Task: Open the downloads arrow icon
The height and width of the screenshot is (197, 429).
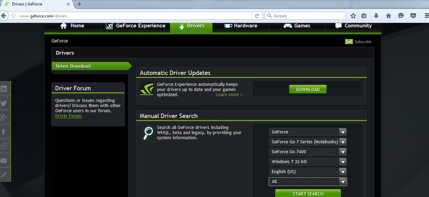Action: point(376,16)
